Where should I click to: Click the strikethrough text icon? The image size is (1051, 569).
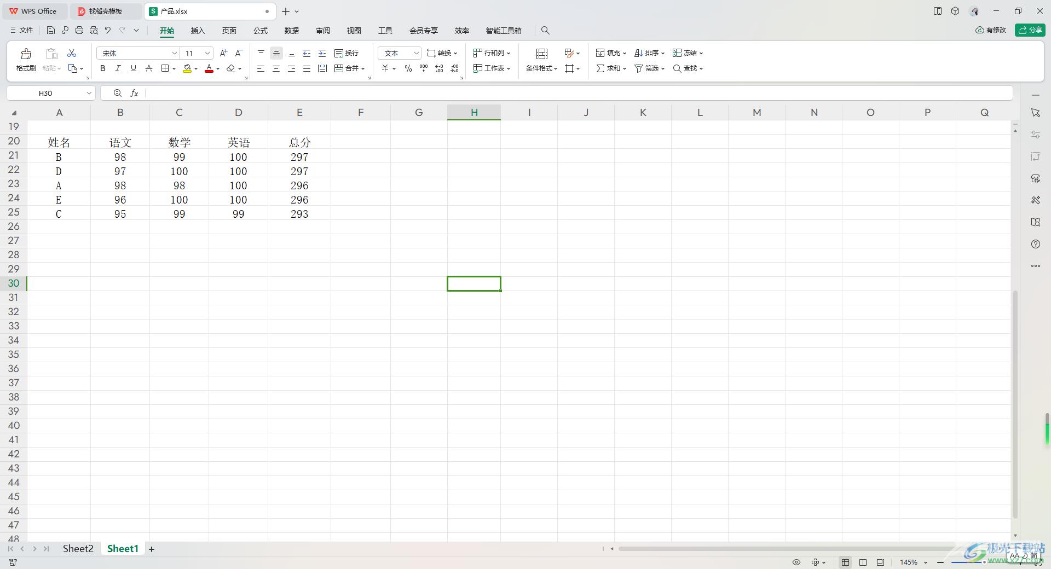coord(148,68)
